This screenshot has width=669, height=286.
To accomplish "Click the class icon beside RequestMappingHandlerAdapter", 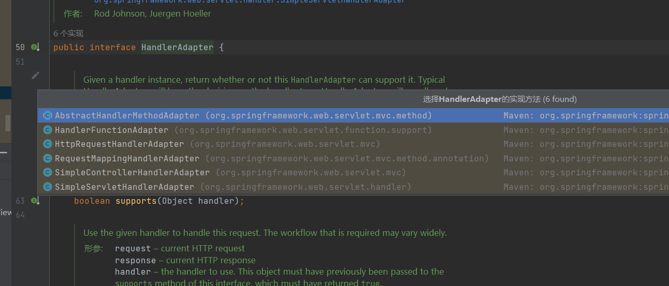I will (48, 158).
